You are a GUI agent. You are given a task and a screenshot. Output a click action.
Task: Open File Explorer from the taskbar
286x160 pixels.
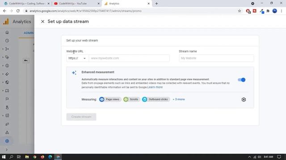pyautogui.click(x=27, y=157)
